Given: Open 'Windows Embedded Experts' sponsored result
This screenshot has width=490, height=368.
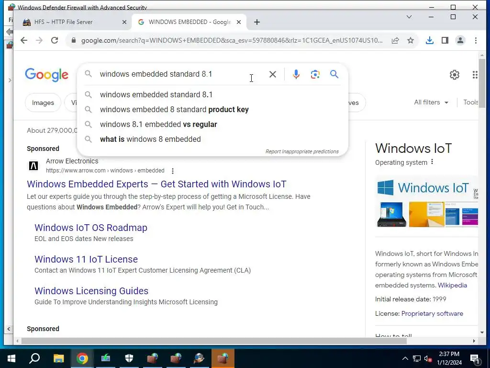Looking at the screenshot, I should [156, 184].
